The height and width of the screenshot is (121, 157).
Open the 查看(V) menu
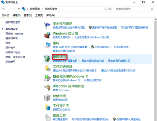(x=28, y=15)
